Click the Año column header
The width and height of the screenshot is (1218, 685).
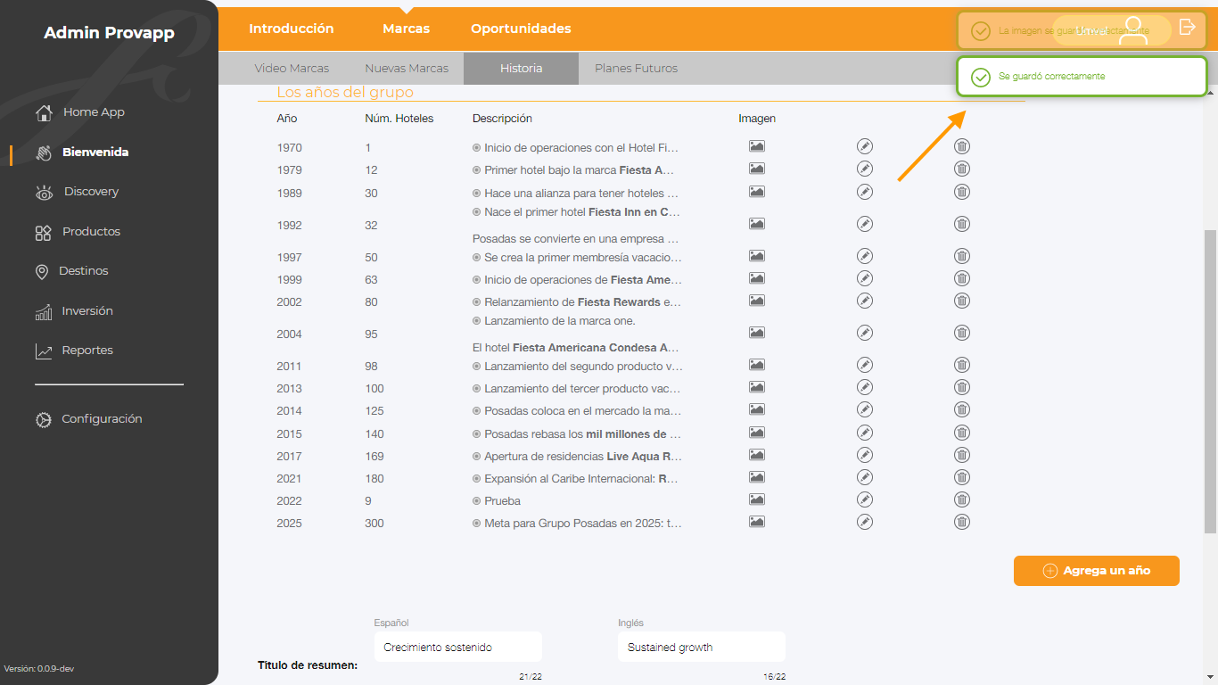pos(287,118)
